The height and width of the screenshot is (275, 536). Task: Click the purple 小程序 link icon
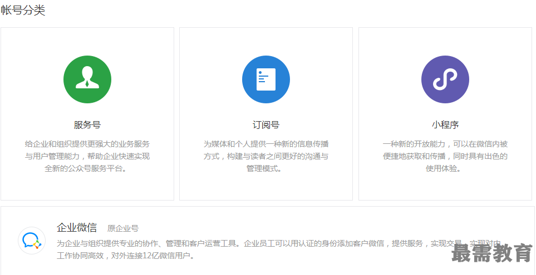[x=445, y=79]
